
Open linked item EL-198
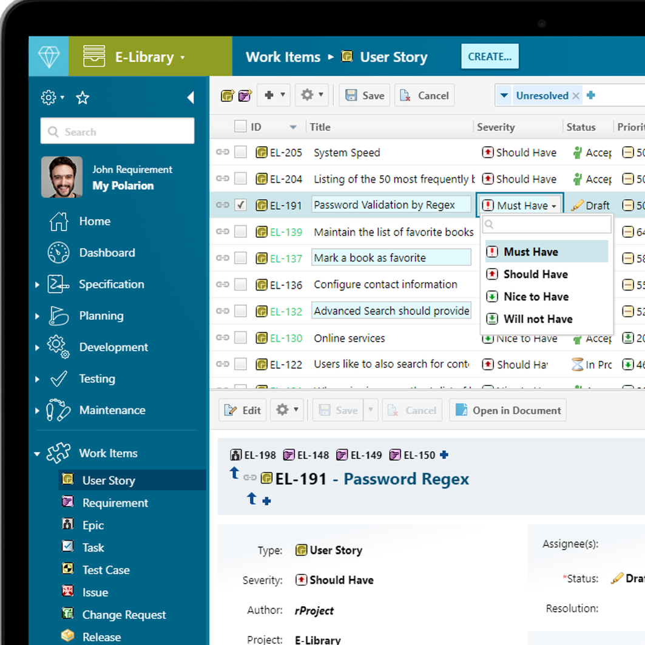pyautogui.click(x=253, y=455)
